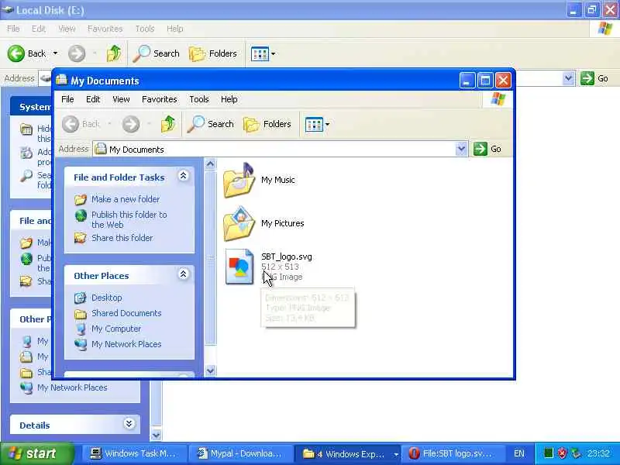Screen dimensions: 620x465
Task: Click scroll down arrow in My Documents sidebar
Action: click(x=210, y=370)
